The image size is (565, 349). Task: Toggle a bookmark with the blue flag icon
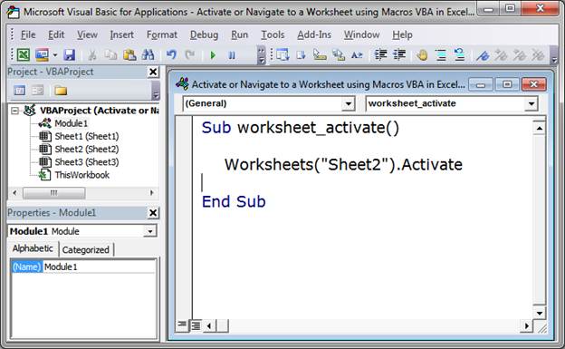483,55
